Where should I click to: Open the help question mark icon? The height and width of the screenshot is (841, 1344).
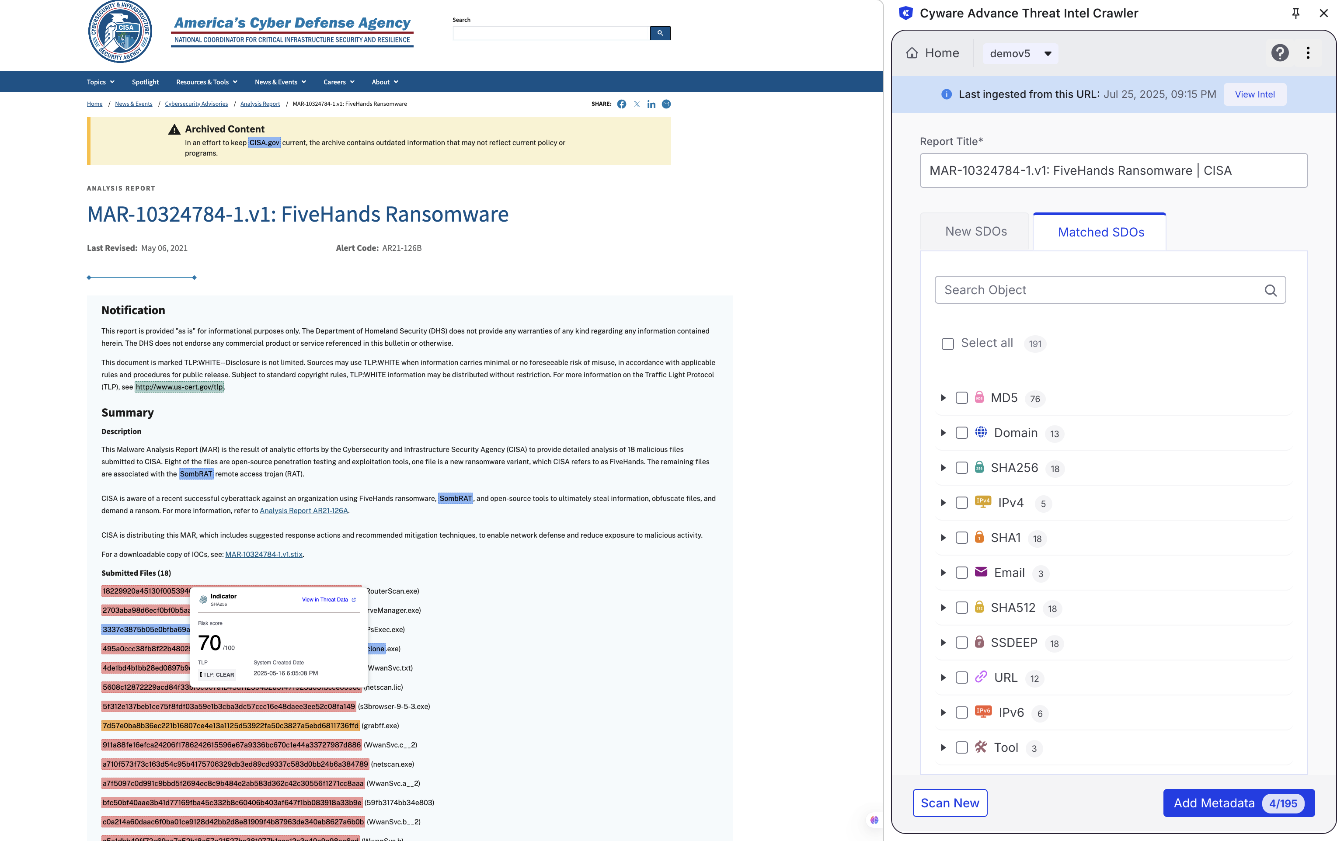click(1279, 53)
